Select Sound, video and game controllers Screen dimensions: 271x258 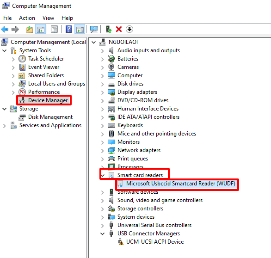tap(160, 200)
